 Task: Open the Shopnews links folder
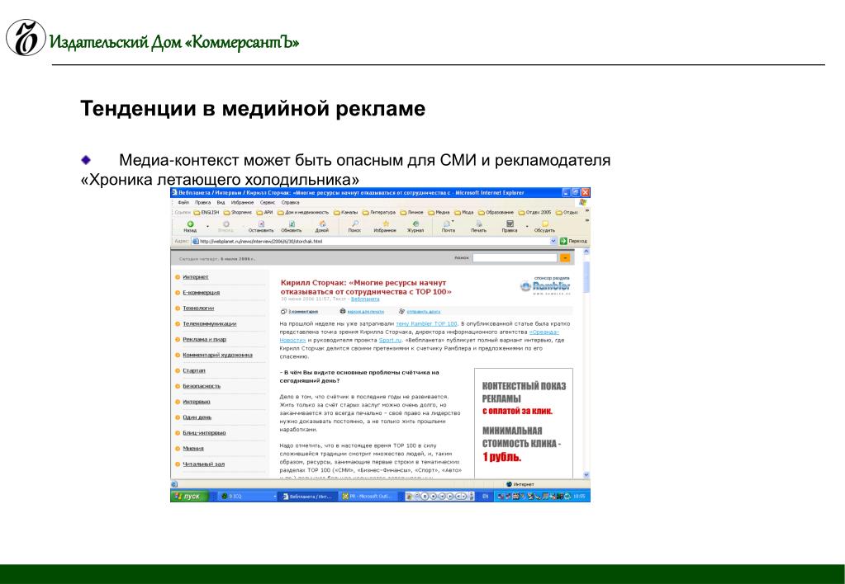pyautogui.click(x=238, y=213)
